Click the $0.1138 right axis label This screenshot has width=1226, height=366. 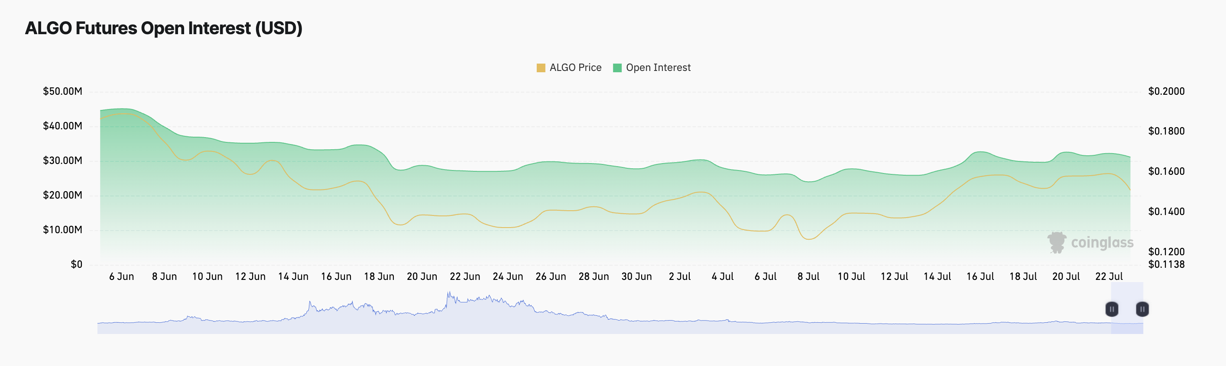click(1166, 265)
